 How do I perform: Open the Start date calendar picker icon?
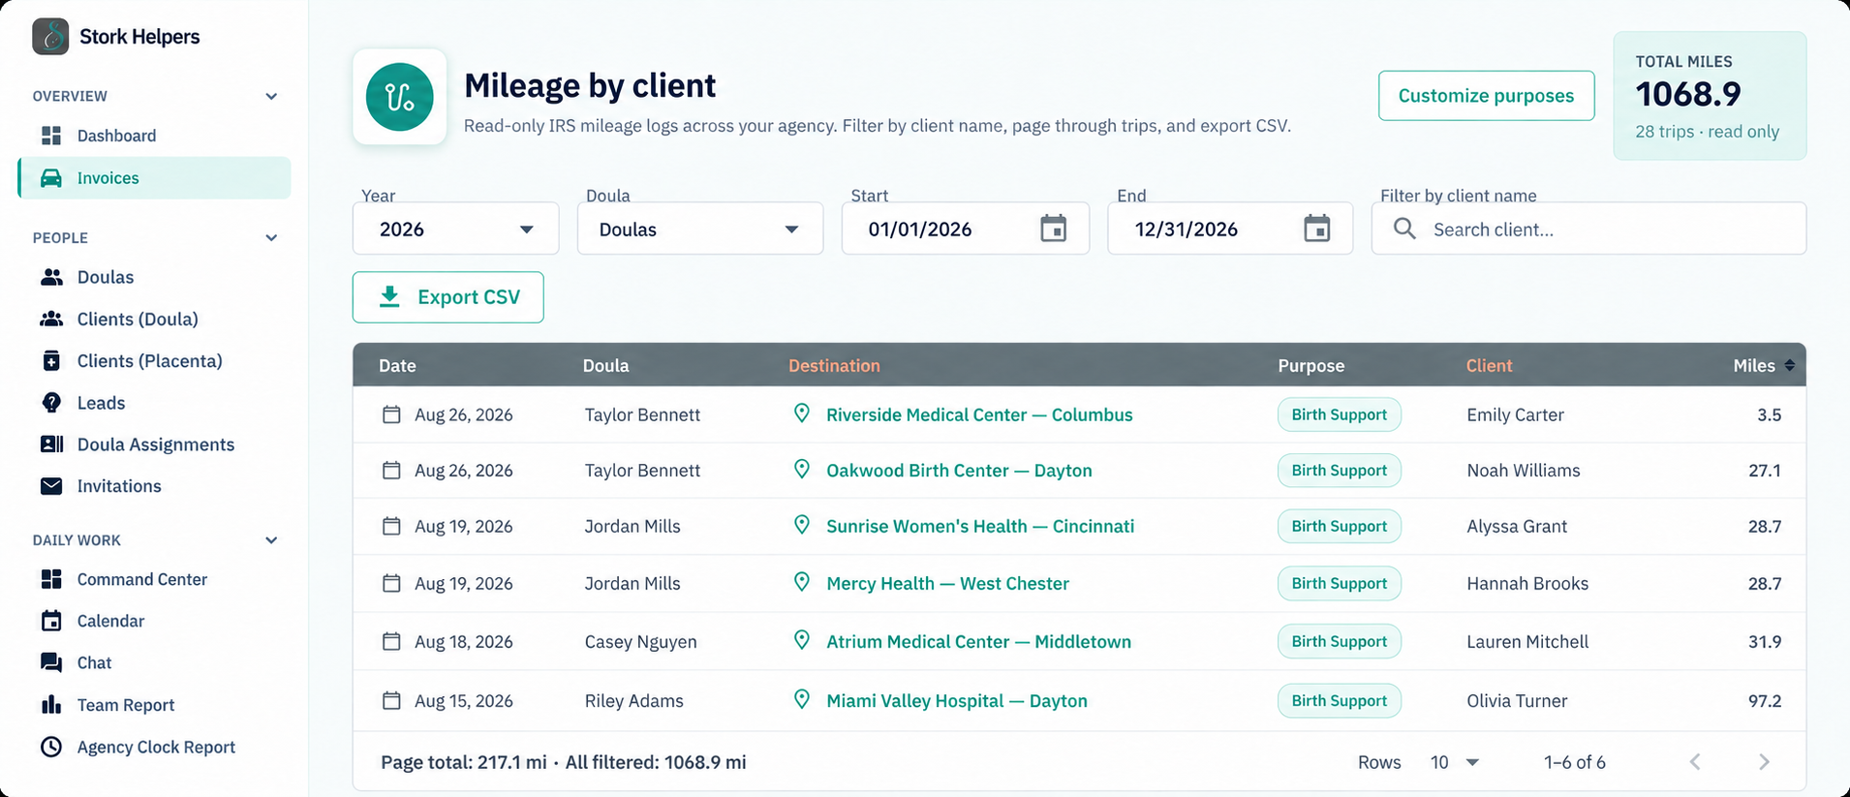click(1053, 229)
